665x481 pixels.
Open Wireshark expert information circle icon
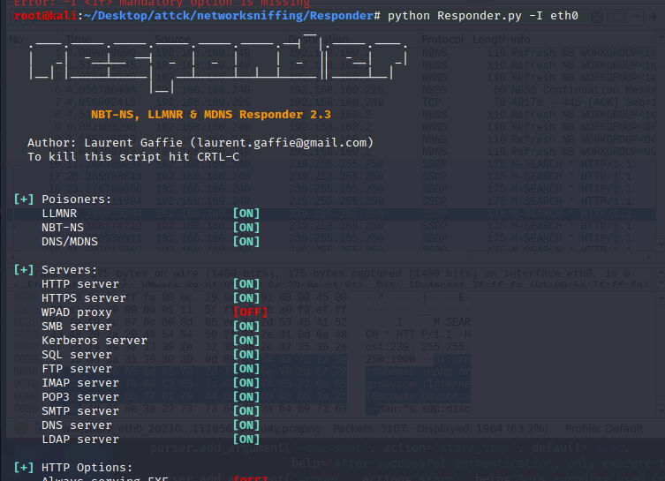21,428
